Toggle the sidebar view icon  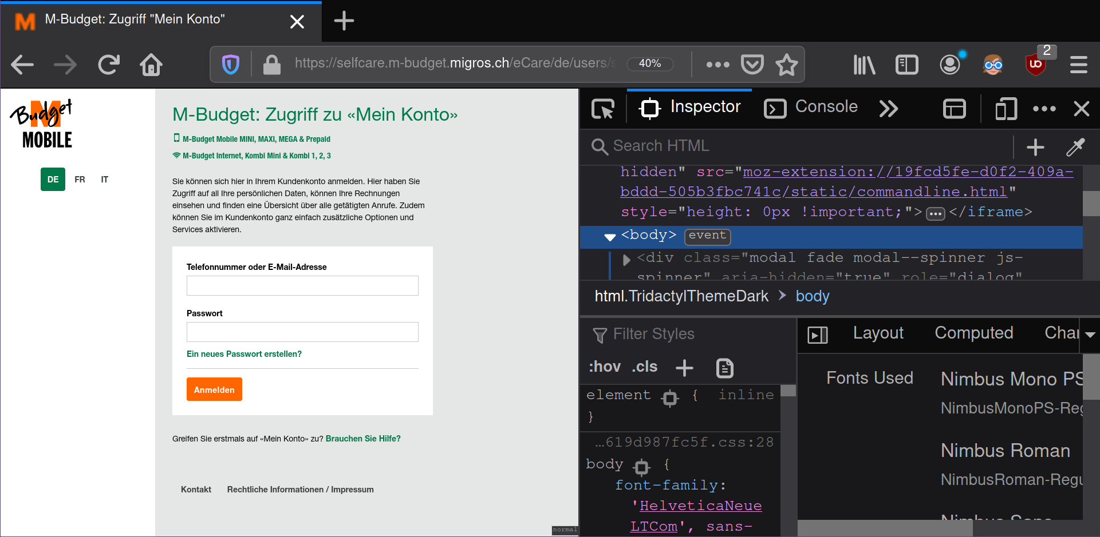[907, 65]
